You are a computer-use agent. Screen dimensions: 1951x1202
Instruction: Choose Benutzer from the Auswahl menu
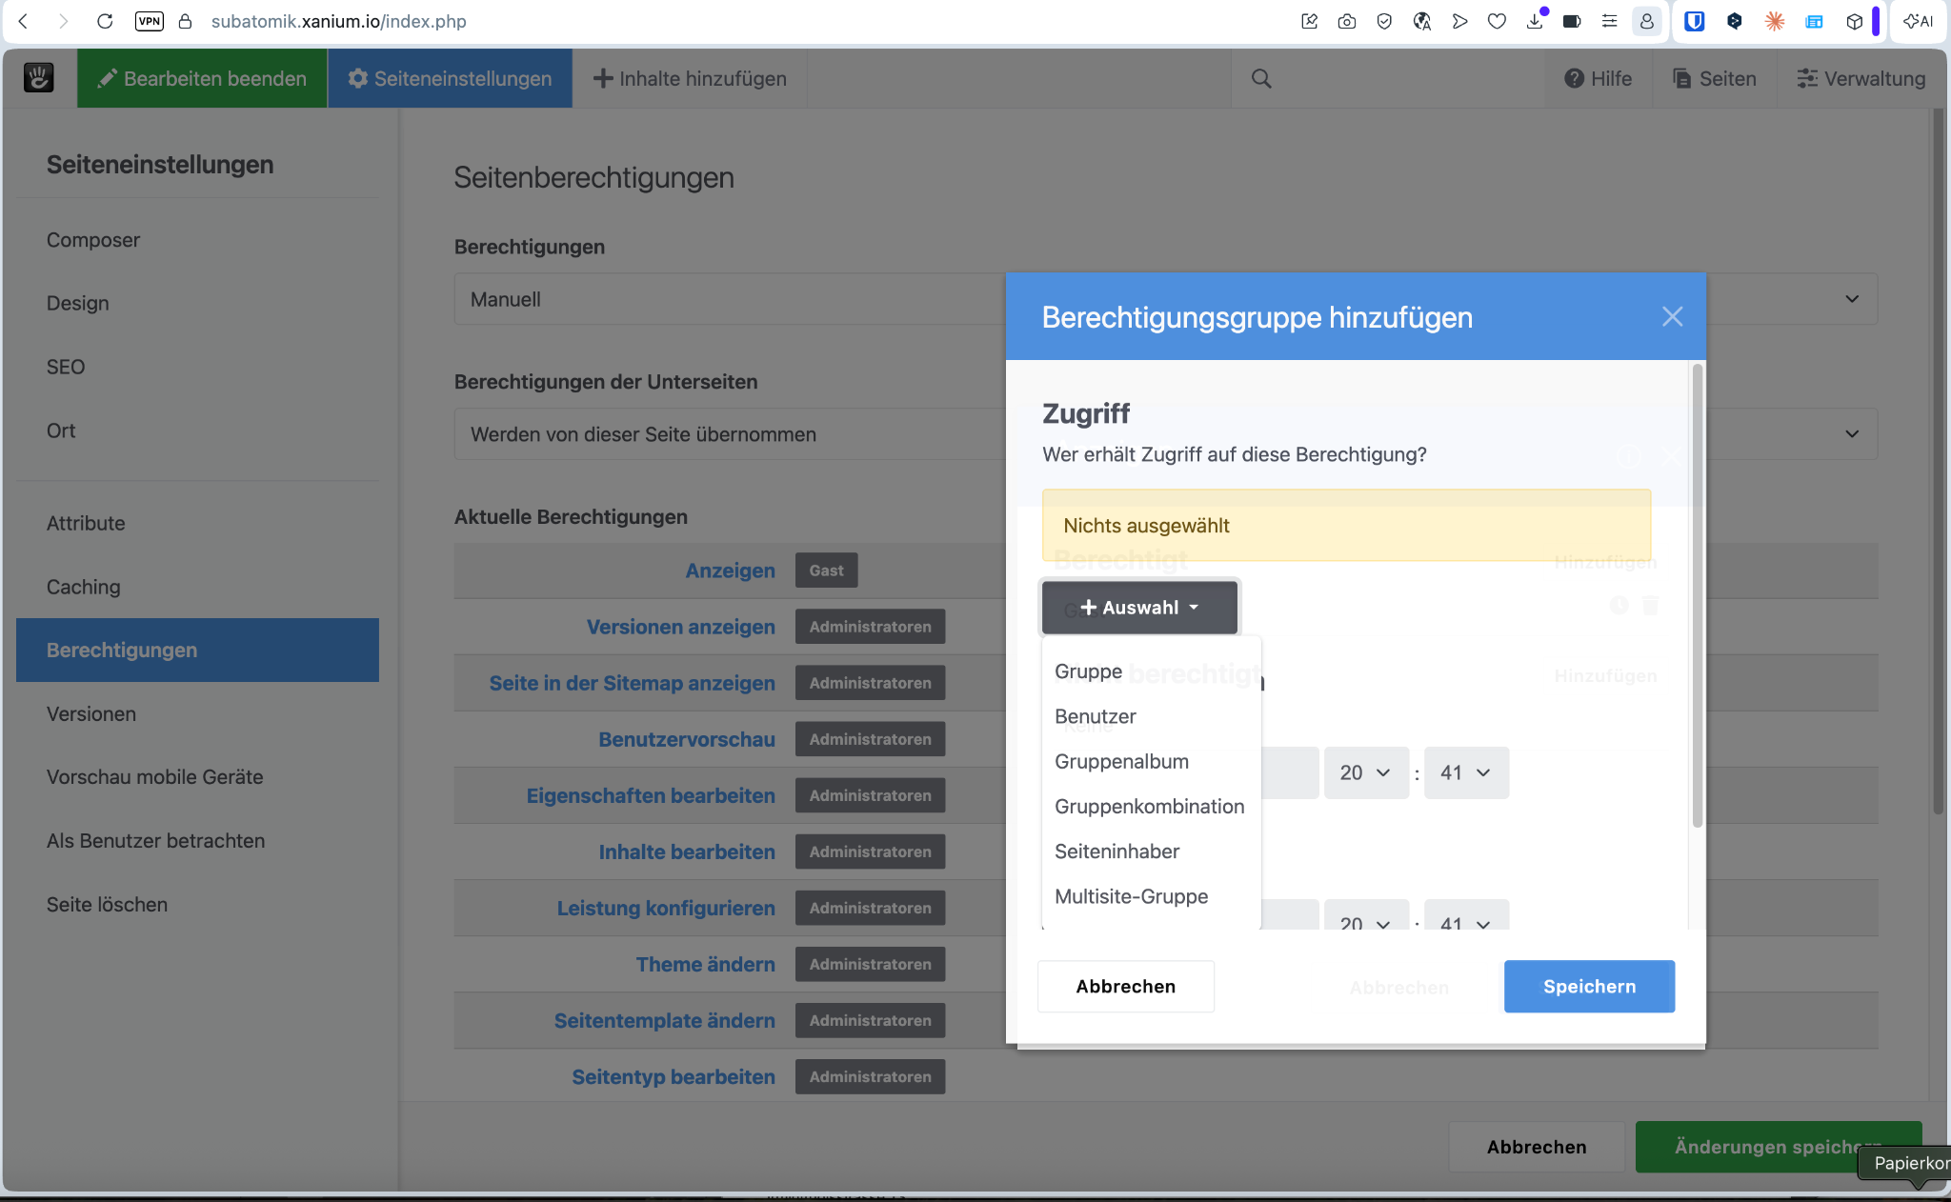coord(1095,716)
